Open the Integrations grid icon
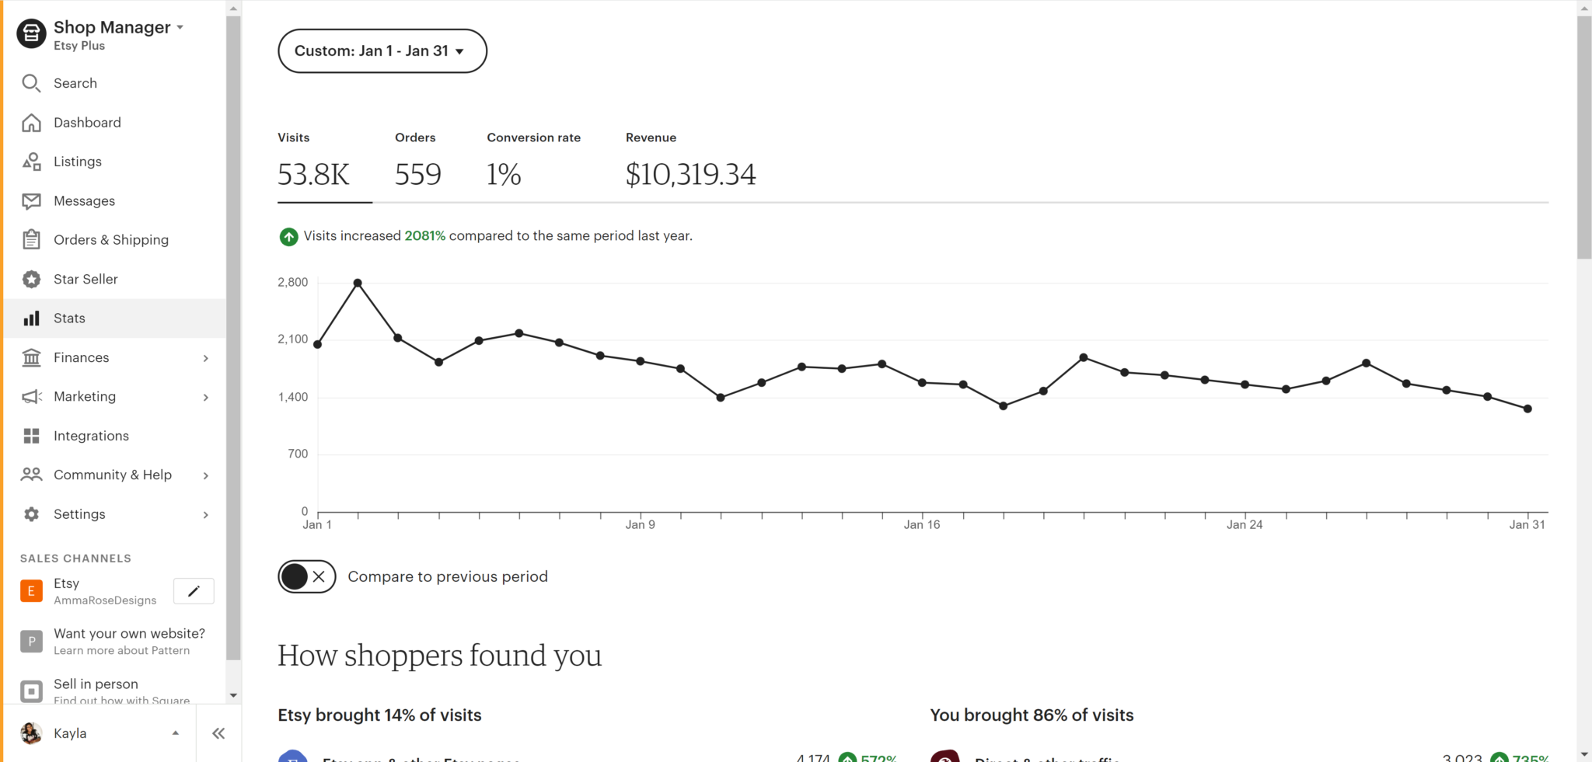Viewport: 1592px width, 762px height. click(32, 436)
